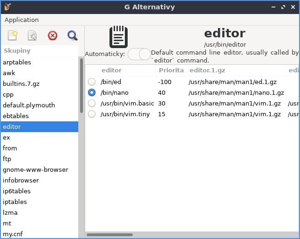Select awk group in list
Image resolution: width=300 pixels, height=239 pixels.
click(40, 73)
